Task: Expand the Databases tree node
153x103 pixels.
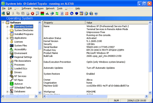Action: pyautogui.click(x=7, y=92)
